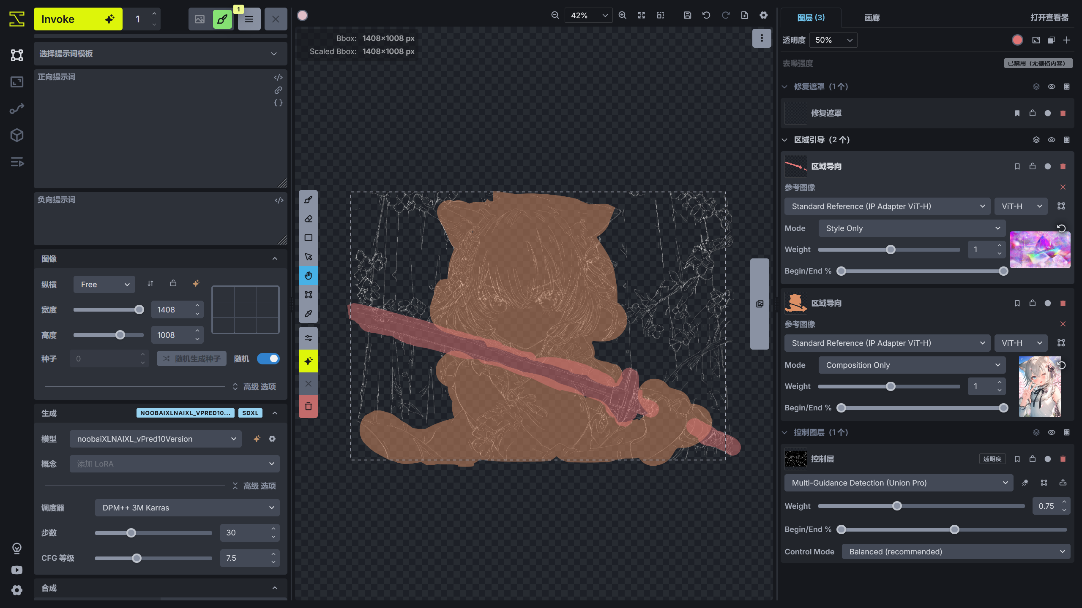Image resolution: width=1082 pixels, height=608 pixels.
Task: Open the DPM++ 3M Karras scheduler dropdown
Action: click(187, 508)
